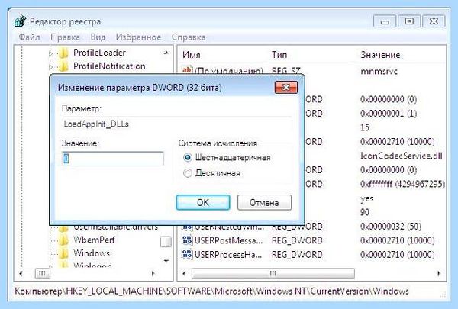
Task: Click the Registry Editor title bar icon
Action: tap(20, 21)
